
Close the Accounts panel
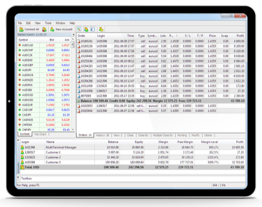tap(18, 140)
